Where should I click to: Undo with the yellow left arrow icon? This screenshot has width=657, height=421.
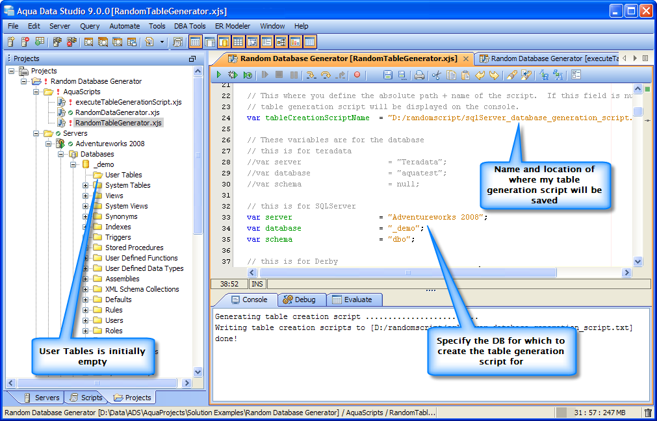point(480,75)
